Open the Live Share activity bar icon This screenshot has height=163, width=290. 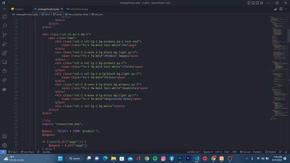pyautogui.click(x=5, y=80)
